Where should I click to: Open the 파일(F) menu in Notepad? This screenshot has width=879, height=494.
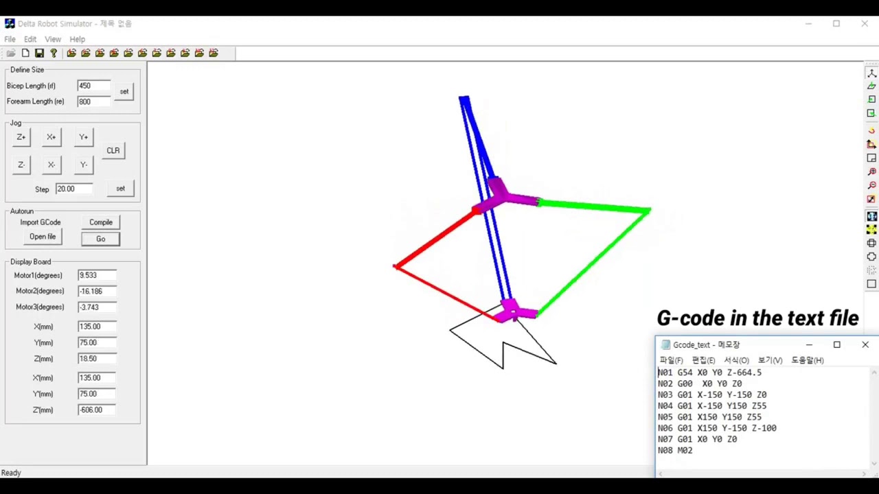(671, 360)
